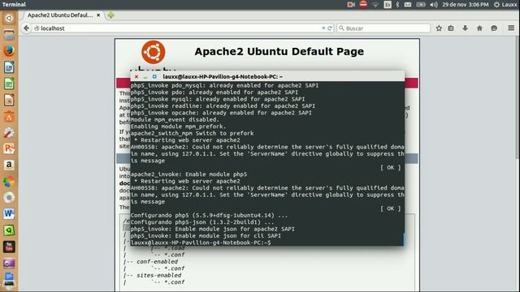Image resolution: width=520 pixels, height=292 pixels.
Task: Click the Apache2 Ubuntu Default Page heading
Action: pos(279,52)
